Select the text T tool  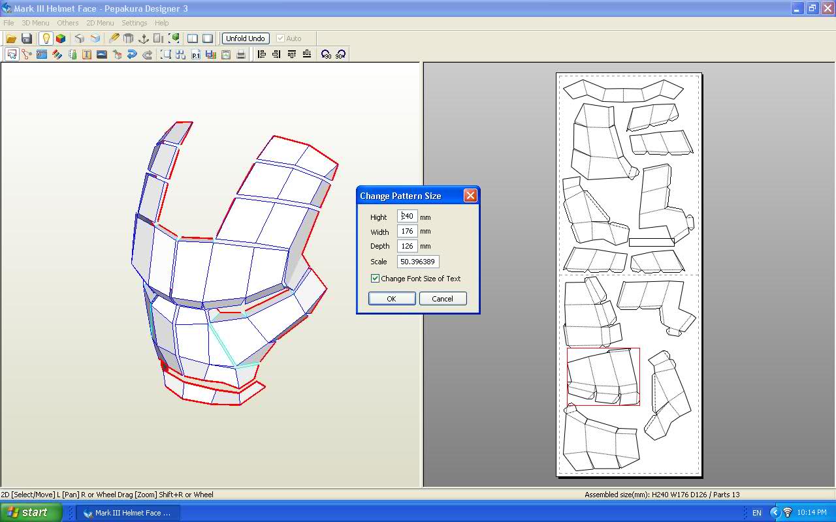tap(87, 55)
